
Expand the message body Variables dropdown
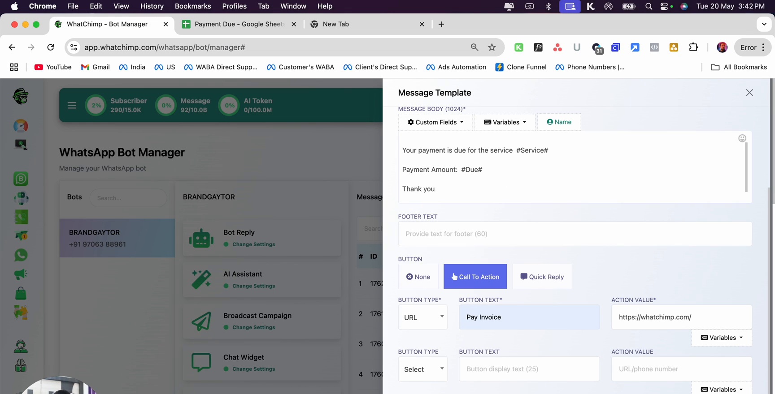pos(505,122)
